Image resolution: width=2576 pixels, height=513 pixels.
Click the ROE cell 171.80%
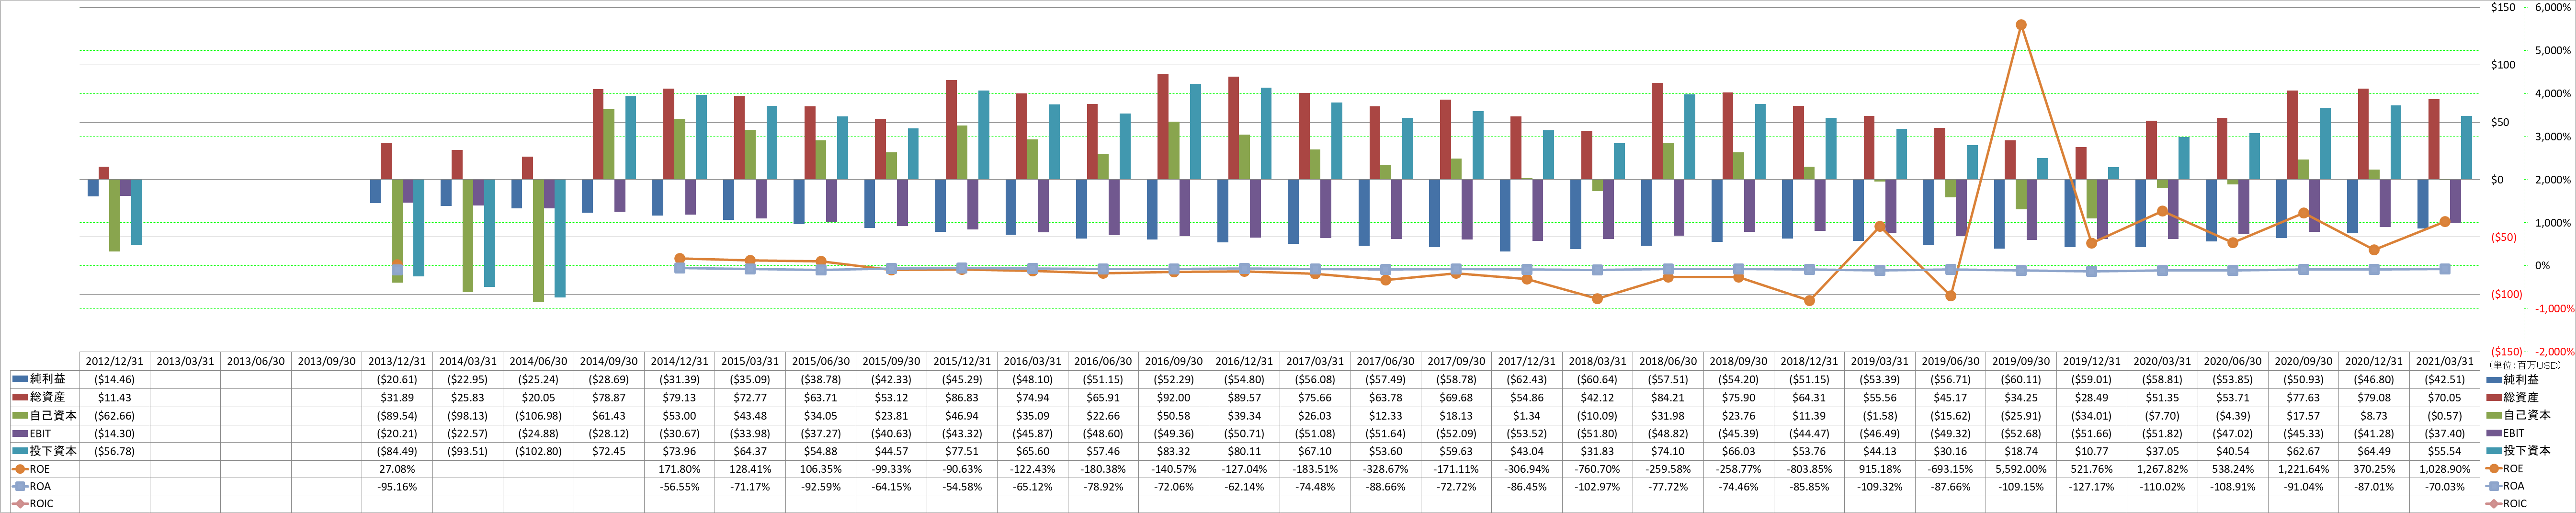680,469
